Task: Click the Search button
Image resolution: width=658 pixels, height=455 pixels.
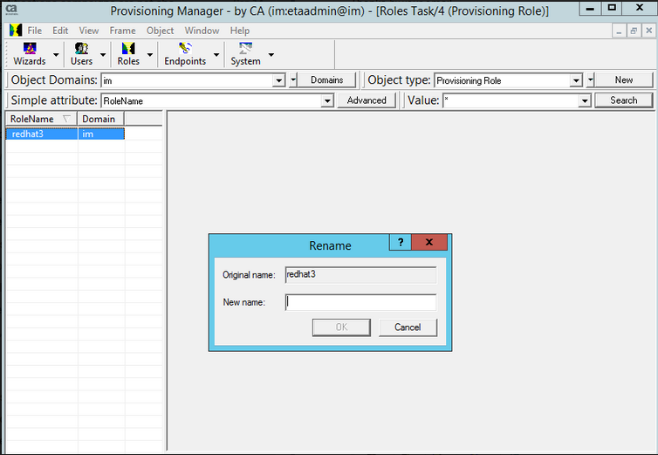Action: 623,100
